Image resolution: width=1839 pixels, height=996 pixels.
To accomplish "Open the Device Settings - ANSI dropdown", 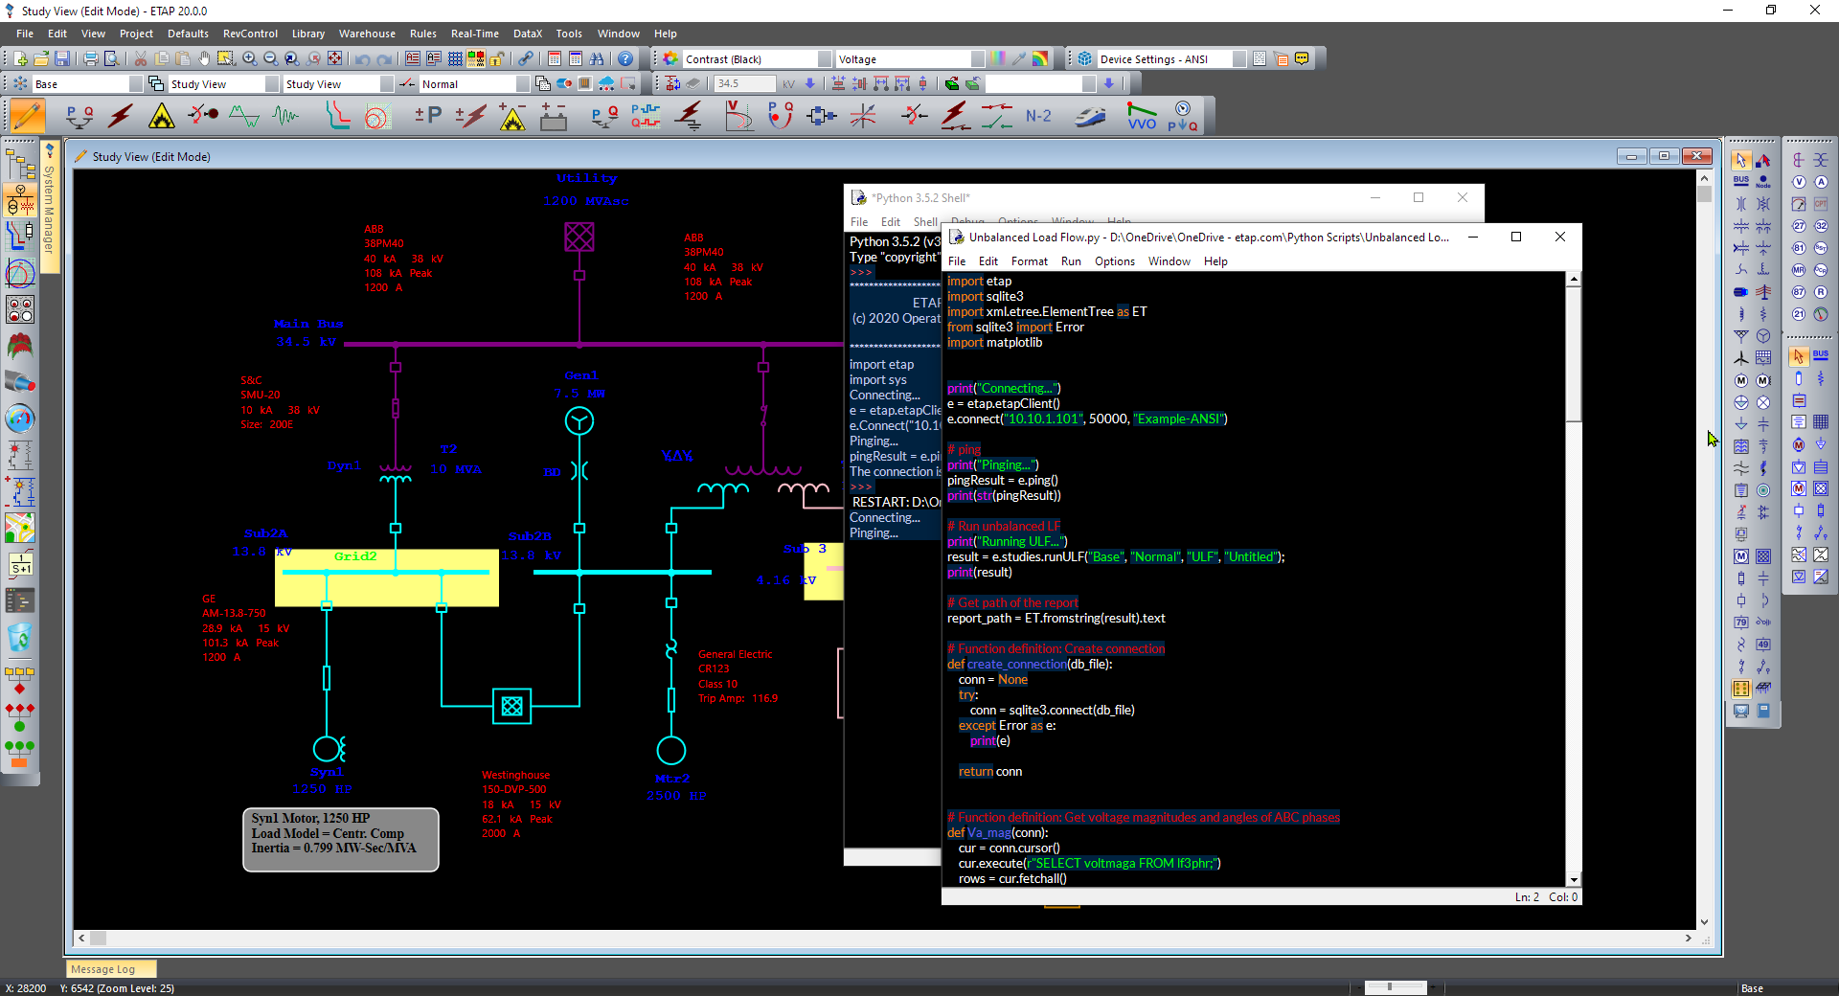I will (x=1238, y=58).
